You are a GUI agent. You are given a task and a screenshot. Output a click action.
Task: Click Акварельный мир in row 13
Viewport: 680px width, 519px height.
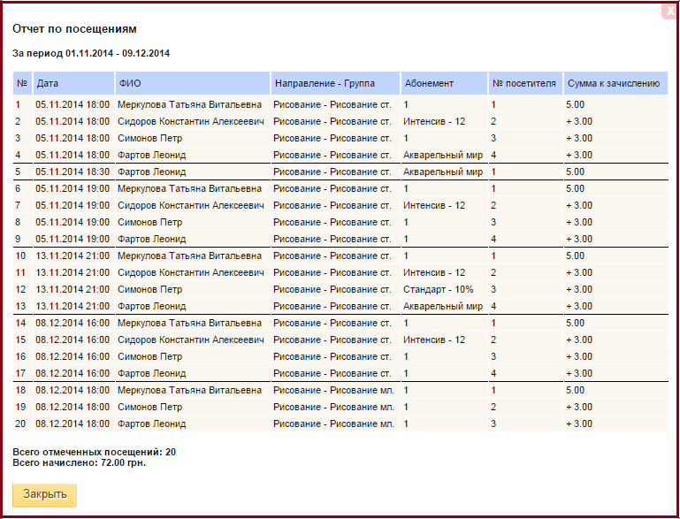pos(443,306)
